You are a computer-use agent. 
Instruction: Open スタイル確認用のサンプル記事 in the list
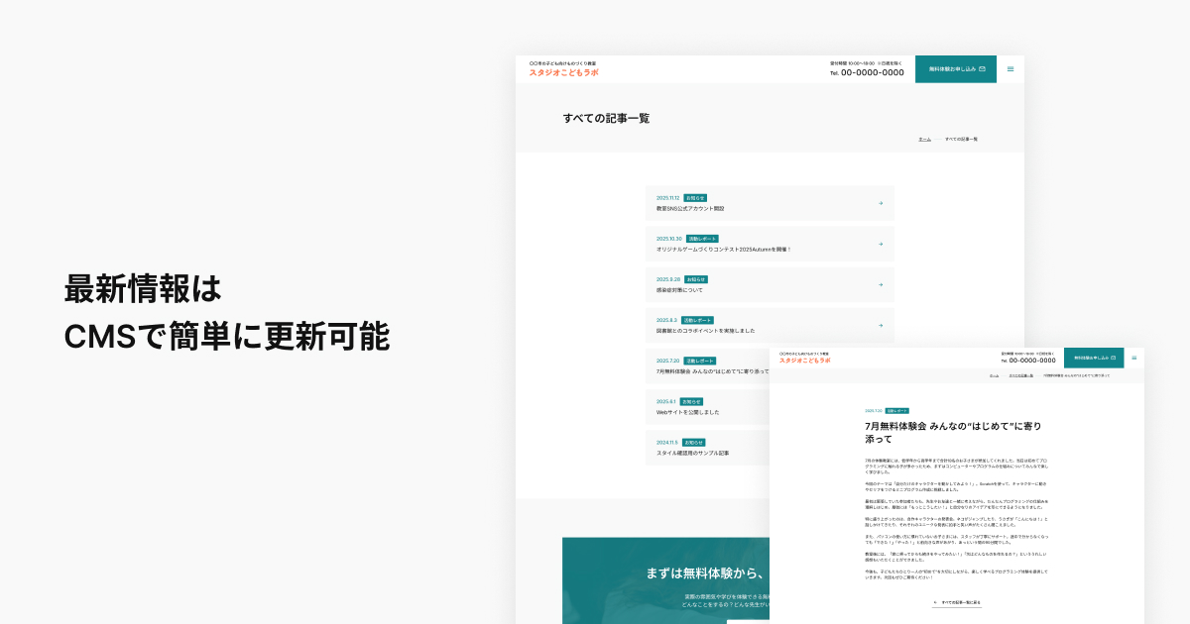(692, 453)
